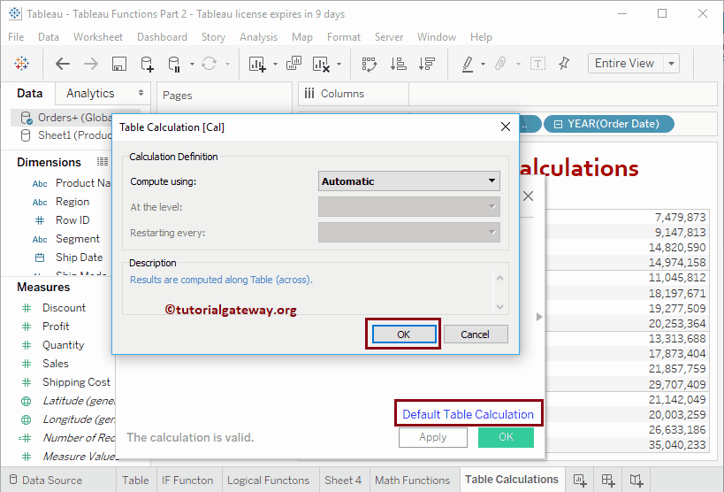This screenshot has height=492, width=724.
Task: Select the Shipping Cost measure field
Action: [76, 382]
